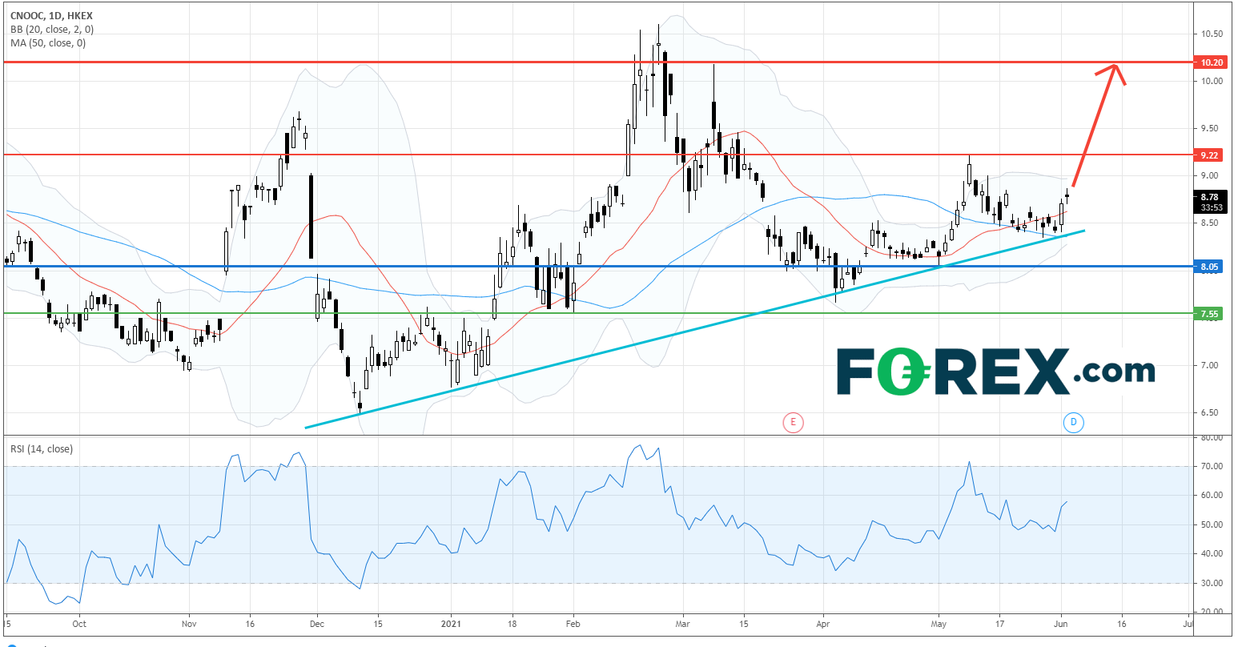Click the FOREX.com logo
Image resolution: width=1238 pixels, height=647 pixels.
coord(995,372)
